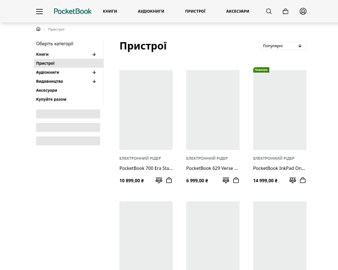This screenshot has height=270, width=338.
Task: Add PocketBook InkPad to cart
Action: 303,180
